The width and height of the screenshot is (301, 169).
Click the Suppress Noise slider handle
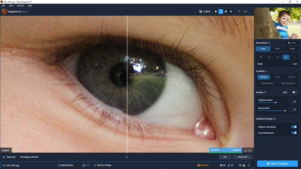(276, 103)
